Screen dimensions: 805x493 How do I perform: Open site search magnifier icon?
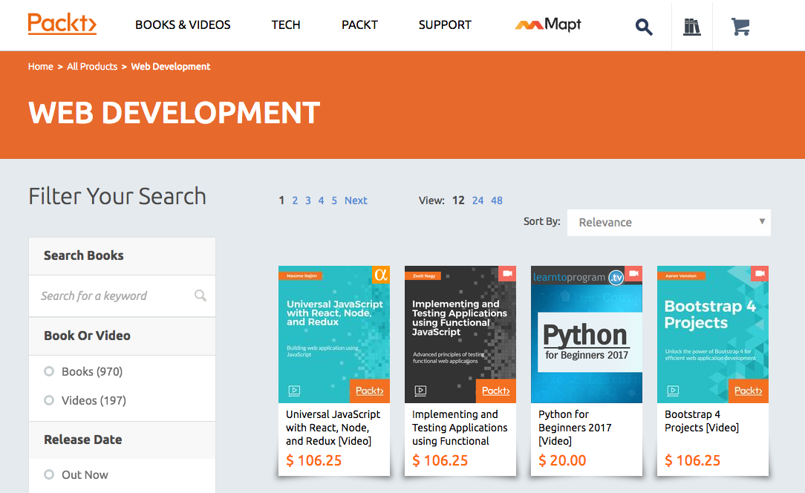click(644, 26)
